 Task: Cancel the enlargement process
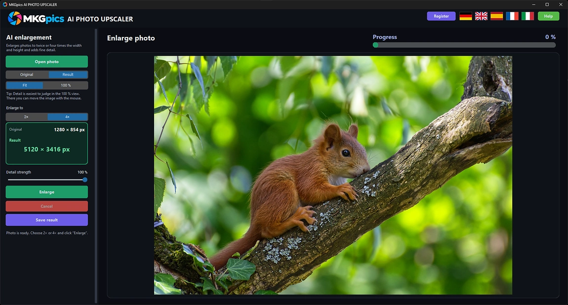click(x=47, y=206)
